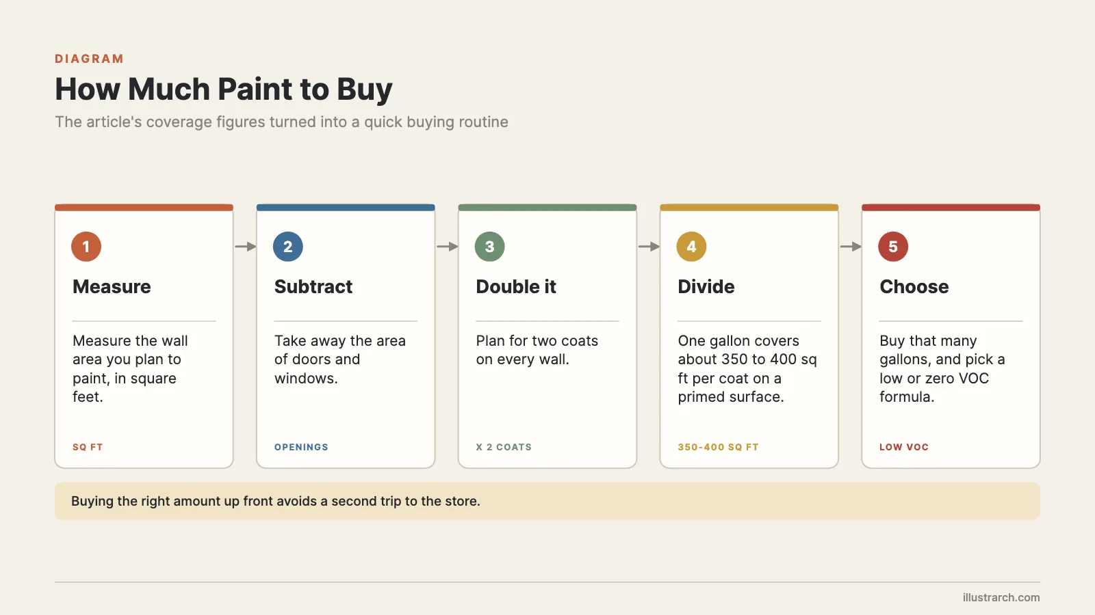
Task: Open the illustrarch.com link
Action: tap(1001, 597)
